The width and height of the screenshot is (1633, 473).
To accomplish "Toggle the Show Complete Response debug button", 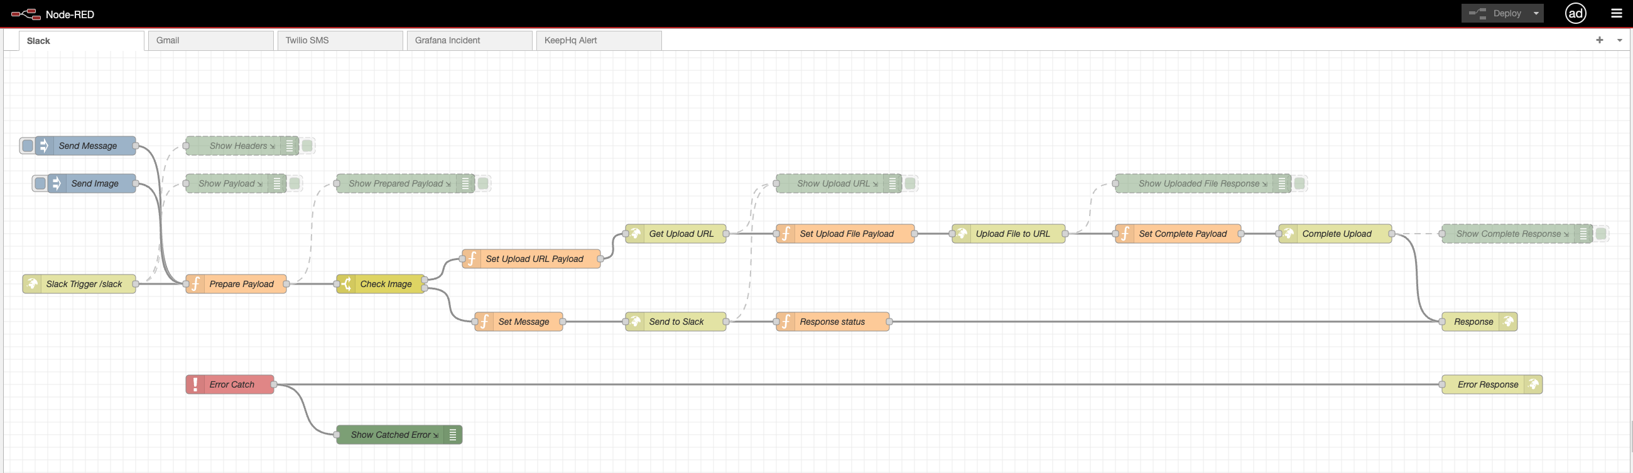I will (x=1602, y=233).
